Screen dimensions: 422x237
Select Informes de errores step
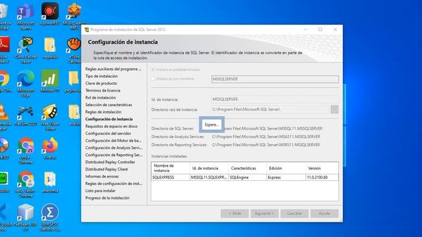(x=102, y=176)
